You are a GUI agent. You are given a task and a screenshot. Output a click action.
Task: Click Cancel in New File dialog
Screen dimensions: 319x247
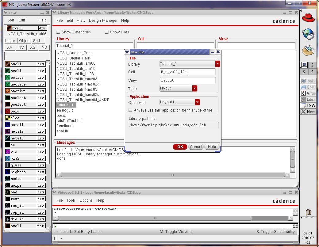(x=196, y=147)
